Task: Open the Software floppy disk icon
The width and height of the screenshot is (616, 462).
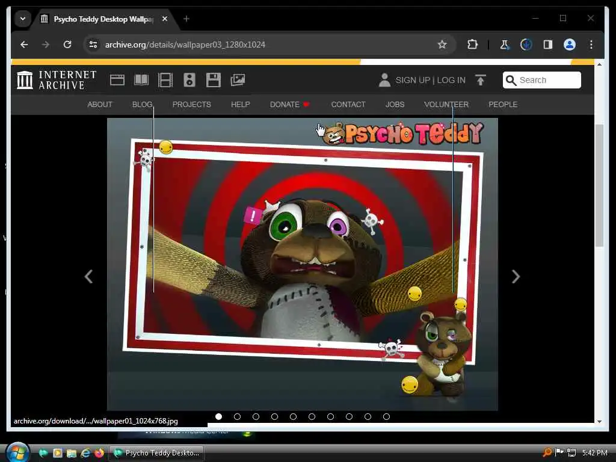Action: click(x=214, y=80)
